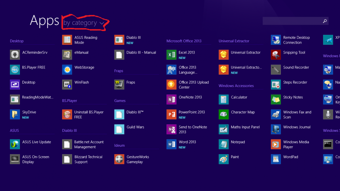Click the 'ASUS' category heading

pyautogui.click(x=14, y=131)
